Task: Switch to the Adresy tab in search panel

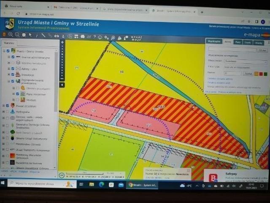Action: 228,42
